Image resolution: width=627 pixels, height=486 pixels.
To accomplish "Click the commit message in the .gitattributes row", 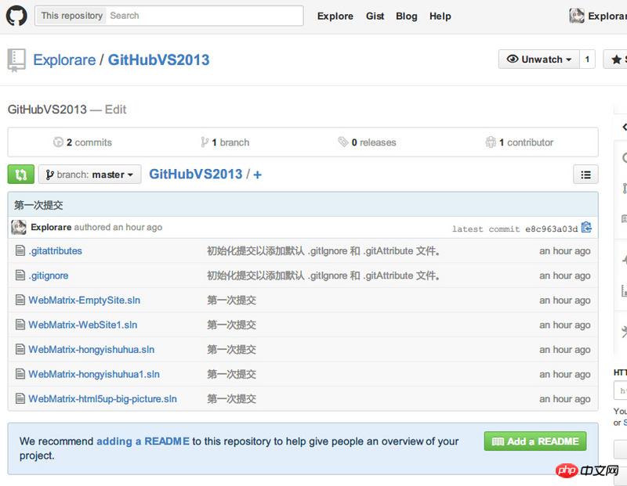I will click(x=324, y=250).
